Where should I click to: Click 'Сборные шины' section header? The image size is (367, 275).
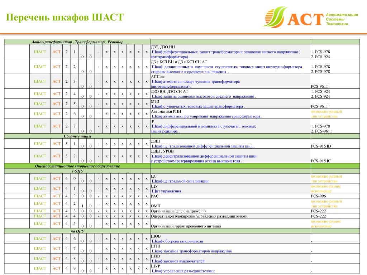click(77, 136)
